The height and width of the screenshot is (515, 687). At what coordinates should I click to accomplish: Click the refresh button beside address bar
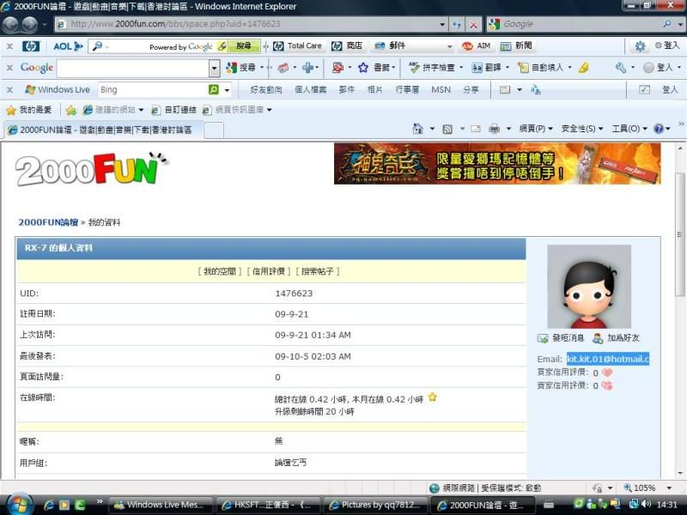click(459, 24)
